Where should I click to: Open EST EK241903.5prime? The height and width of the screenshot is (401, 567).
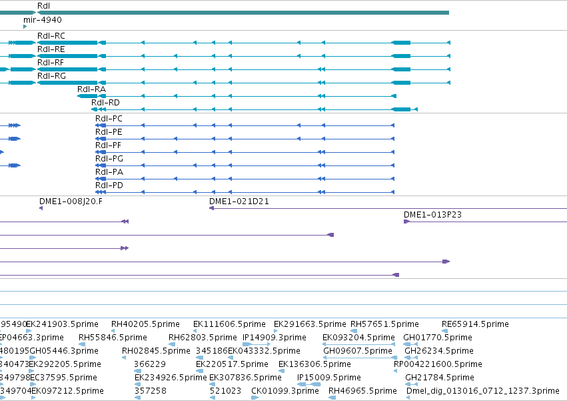62,324
